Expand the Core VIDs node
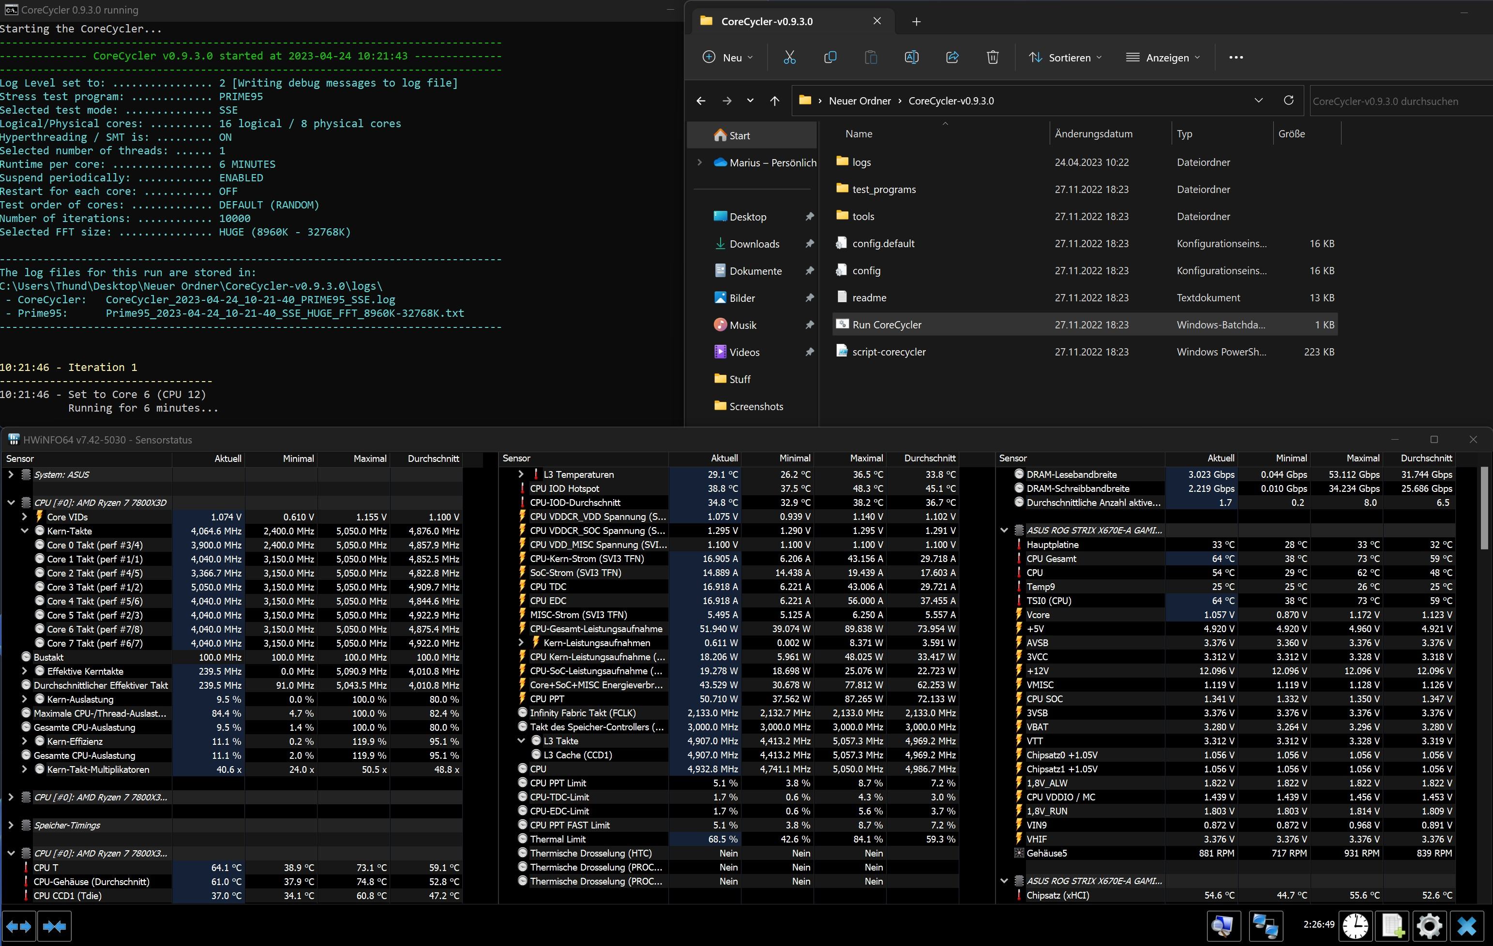This screenshot has width=1493, height=946. click(24, 517)
